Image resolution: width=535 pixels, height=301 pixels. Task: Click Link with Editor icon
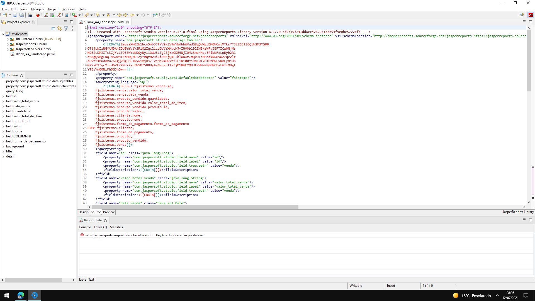pos(60,28)
